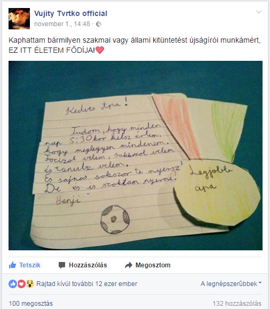Click the small arrow beside A legnépszerűbbek
270x309 pixels.
[x=260, y=283]
